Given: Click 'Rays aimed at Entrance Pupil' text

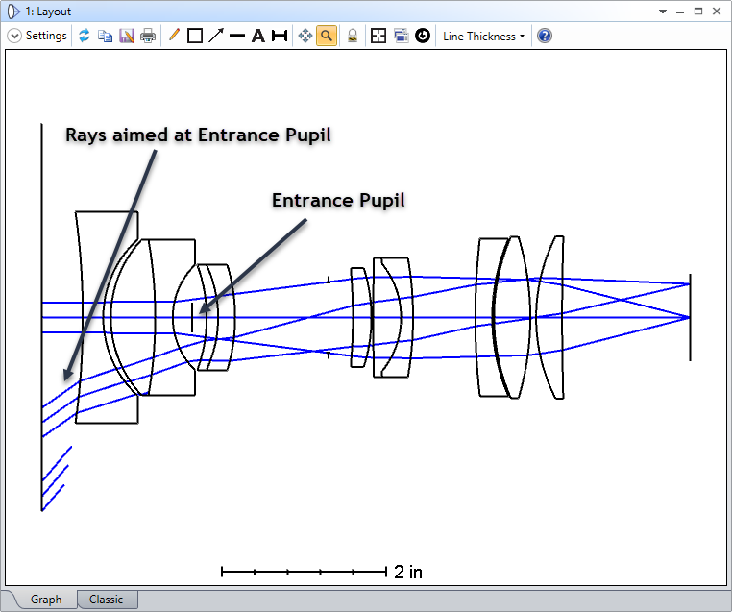Looking at the screenshot, I should 198,135.
